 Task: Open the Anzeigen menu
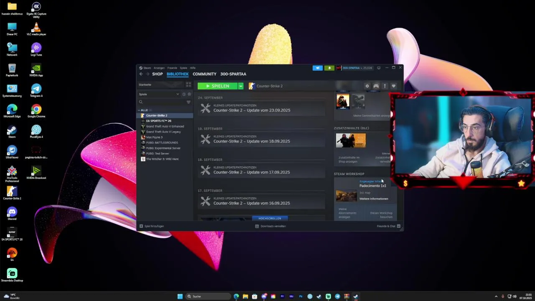tap(159, 68)
